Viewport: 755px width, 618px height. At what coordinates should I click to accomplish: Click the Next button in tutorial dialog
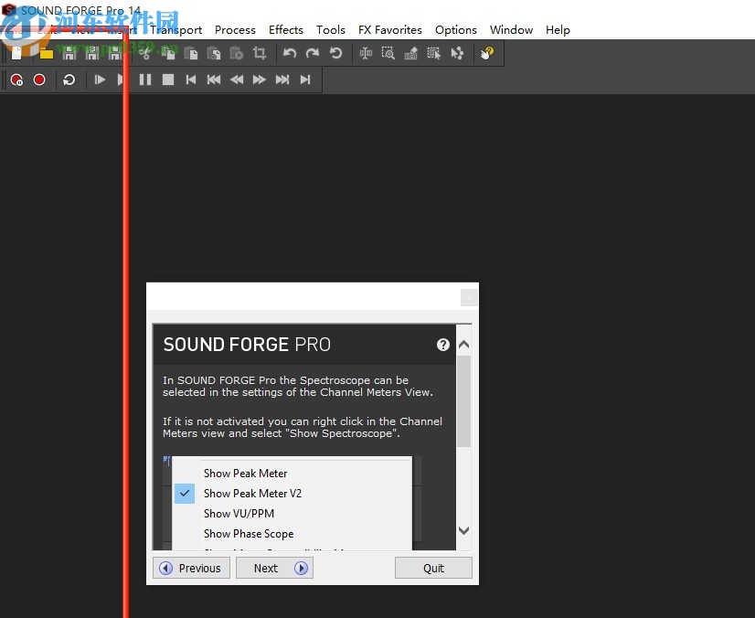274,568
